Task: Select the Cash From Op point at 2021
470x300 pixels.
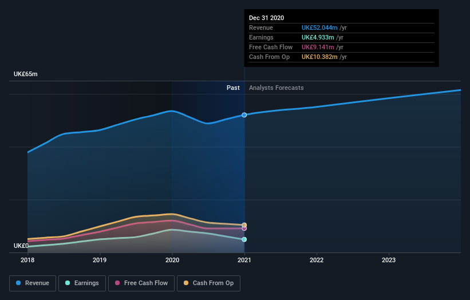Action: (x=244, y=225)
